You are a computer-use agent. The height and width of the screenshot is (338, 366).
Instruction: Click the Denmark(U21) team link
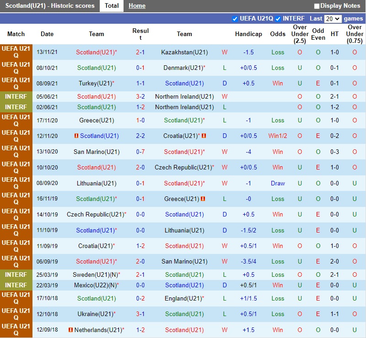183,68
